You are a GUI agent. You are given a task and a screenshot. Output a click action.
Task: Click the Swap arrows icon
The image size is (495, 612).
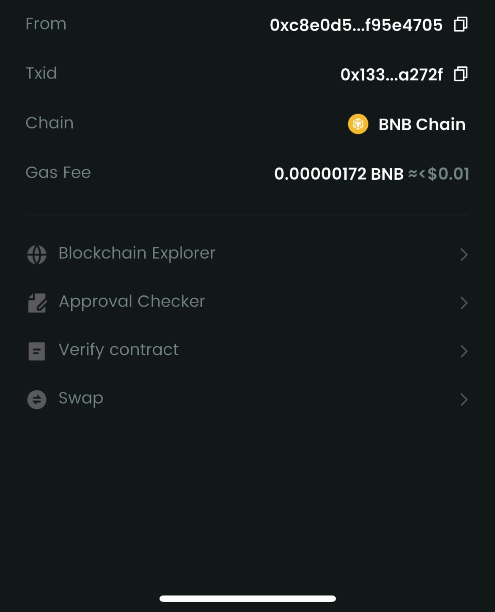pyautogui.click(x=37, y=399)
